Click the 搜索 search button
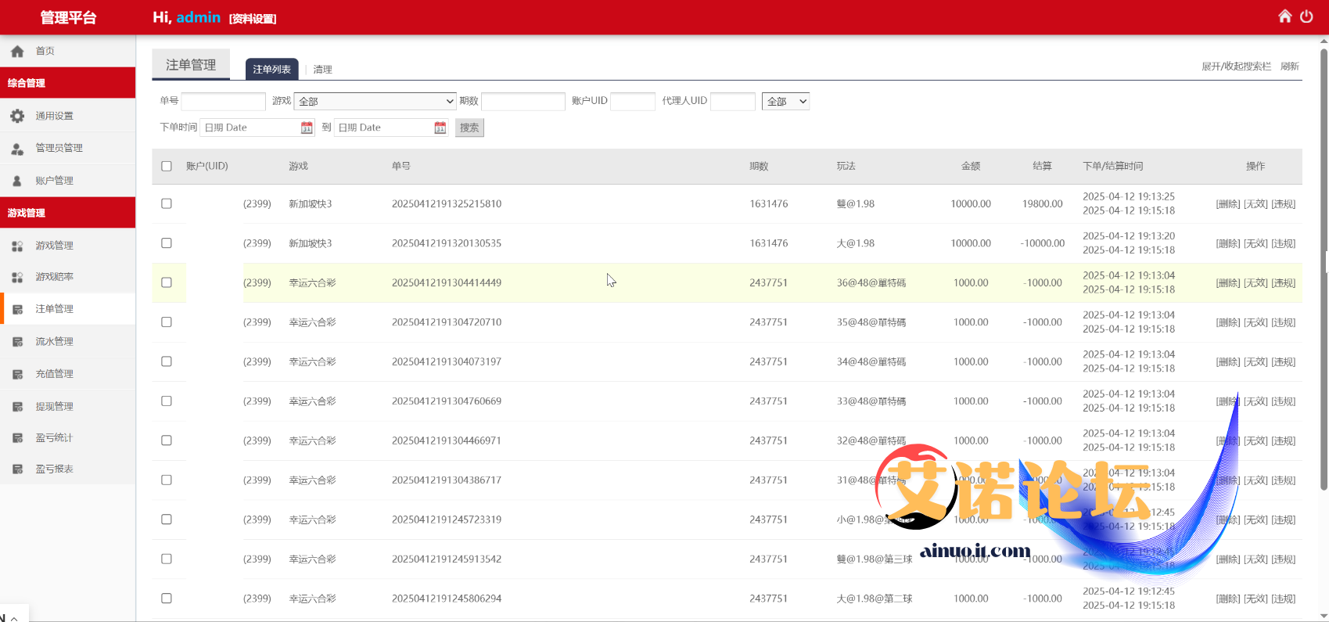This screenshot has width=1329, height=622. coord(469,128)
